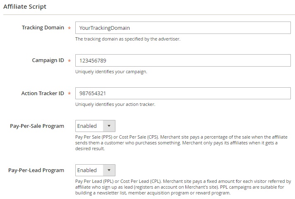Focus the Campaign ID text box

(x=183, y=60)
